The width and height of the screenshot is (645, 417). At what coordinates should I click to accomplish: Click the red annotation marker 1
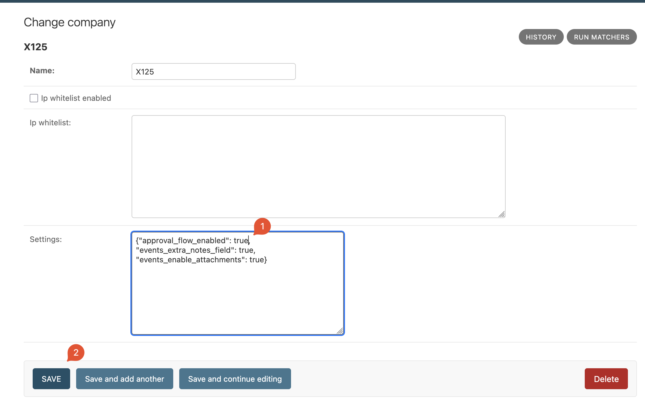(262, 226)
